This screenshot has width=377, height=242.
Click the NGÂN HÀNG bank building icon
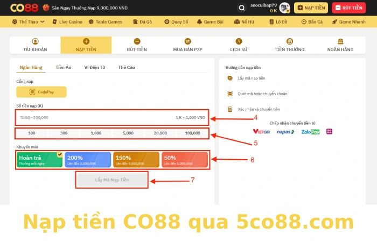(340, 41)
